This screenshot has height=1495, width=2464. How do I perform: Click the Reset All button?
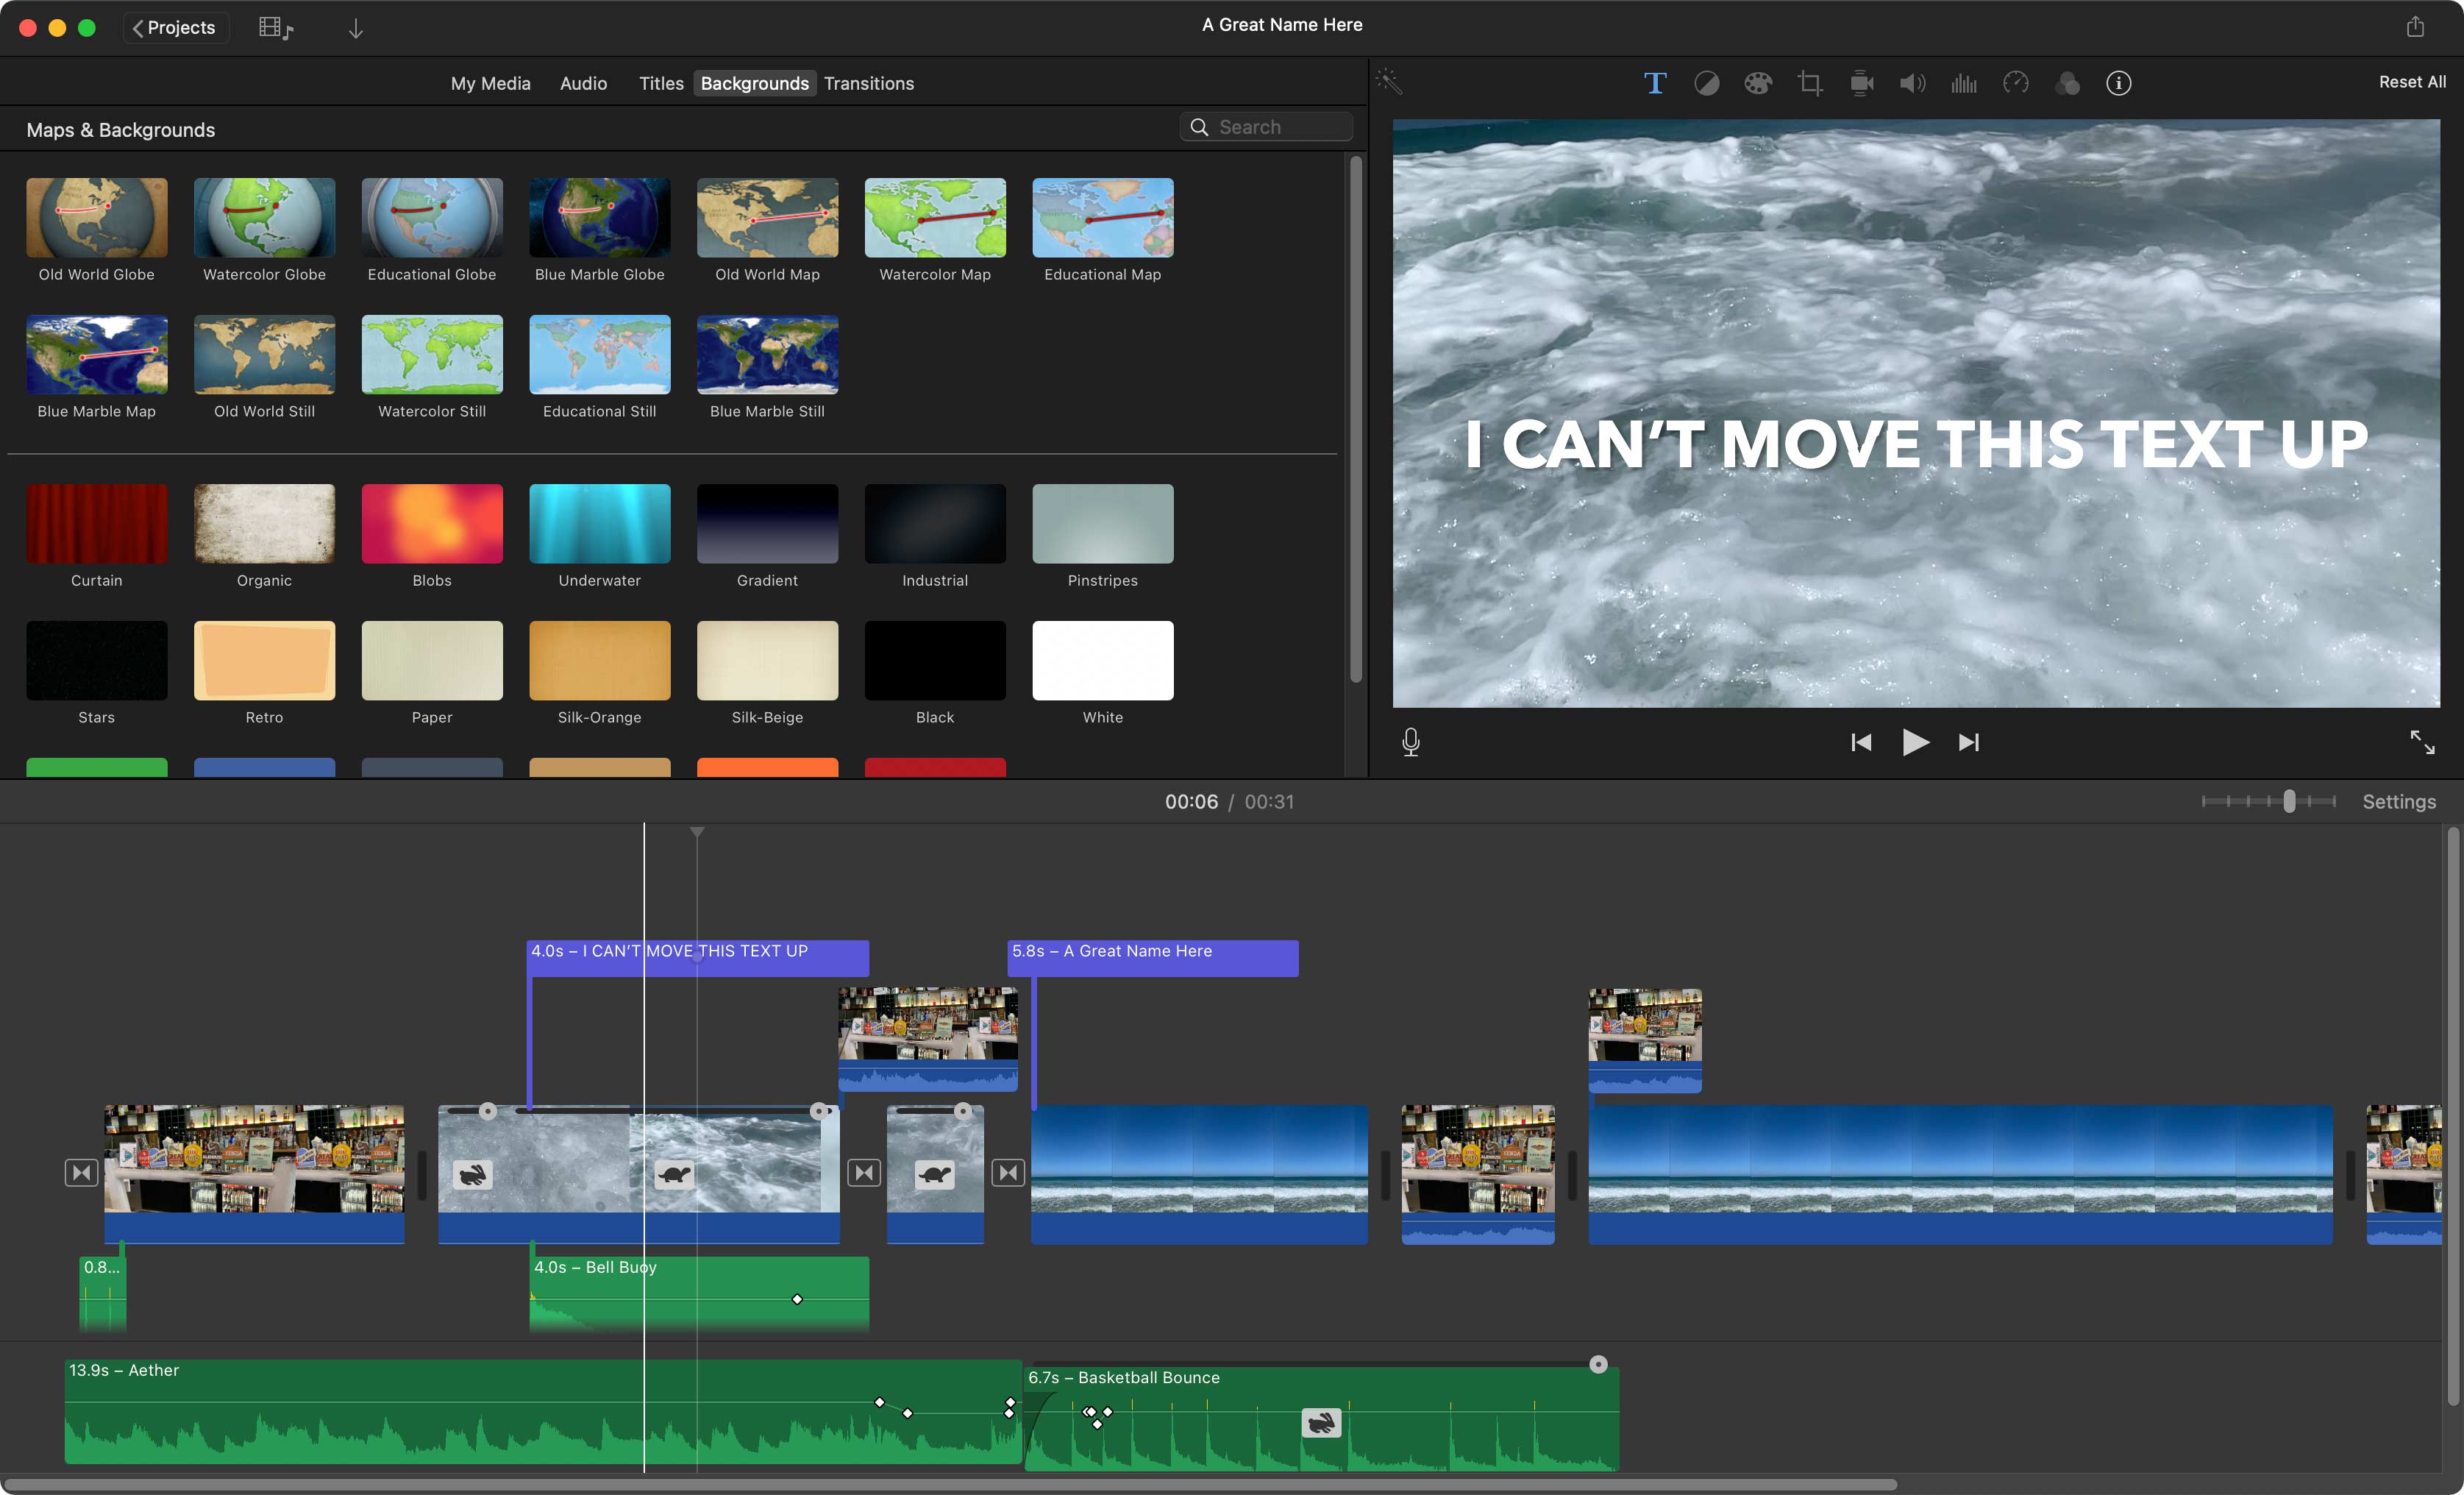coord(2412,82)
